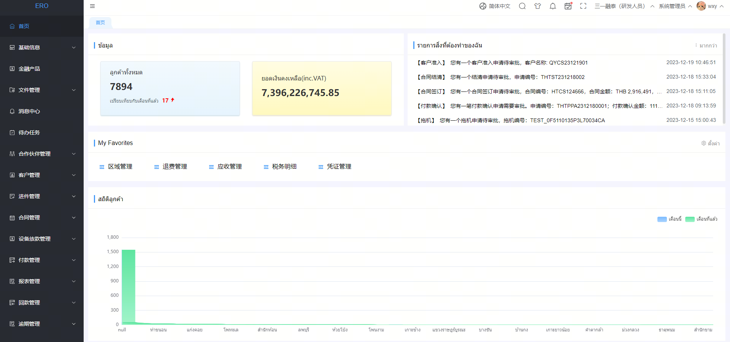This screenshot has width=730, height=342.
Task: Click the 回款管理 sidebar icon
Action: coord(12,303)
